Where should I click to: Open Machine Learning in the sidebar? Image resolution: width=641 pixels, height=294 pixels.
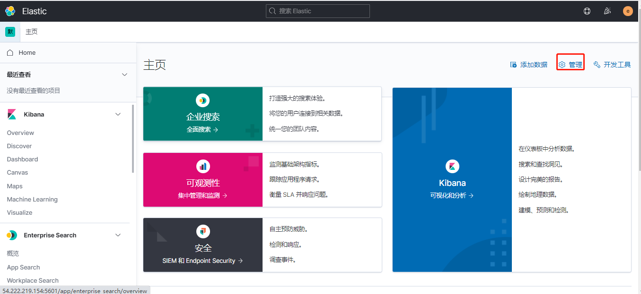[32, 200]
